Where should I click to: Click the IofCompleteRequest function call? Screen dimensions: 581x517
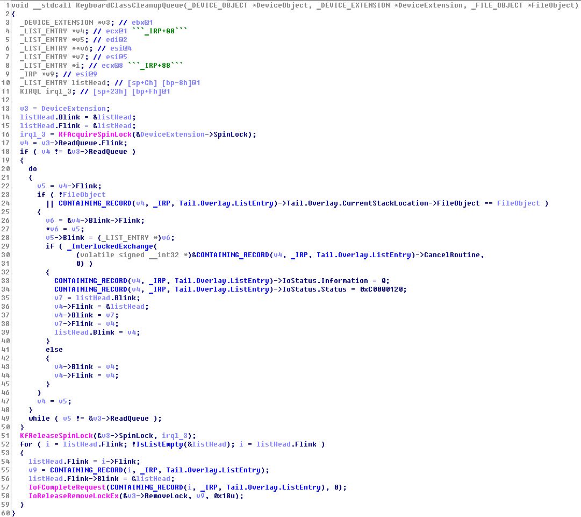[x=67, y=487]
